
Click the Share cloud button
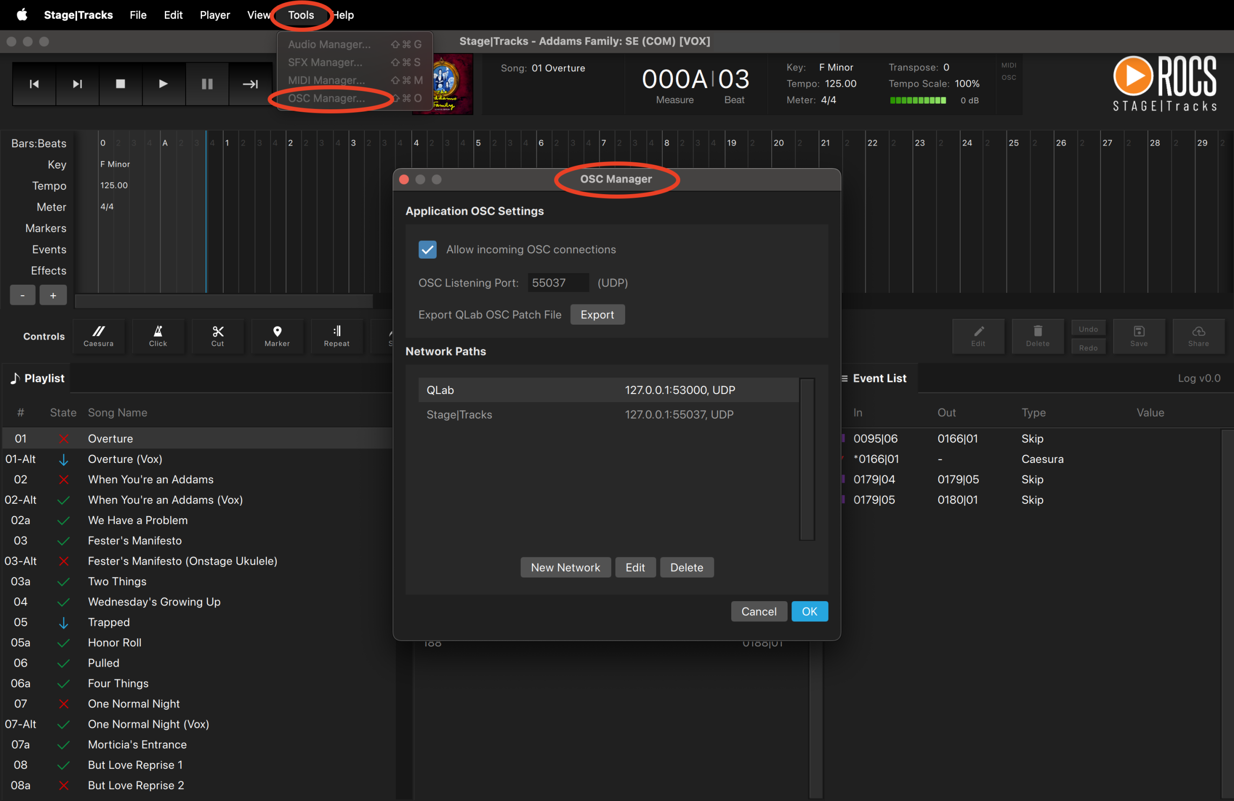pos(1199,336)
